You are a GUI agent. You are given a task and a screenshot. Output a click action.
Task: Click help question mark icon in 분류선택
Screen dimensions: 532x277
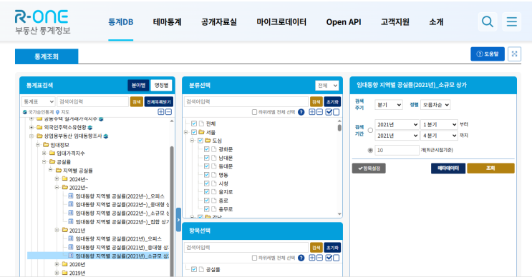pos(301,112)
